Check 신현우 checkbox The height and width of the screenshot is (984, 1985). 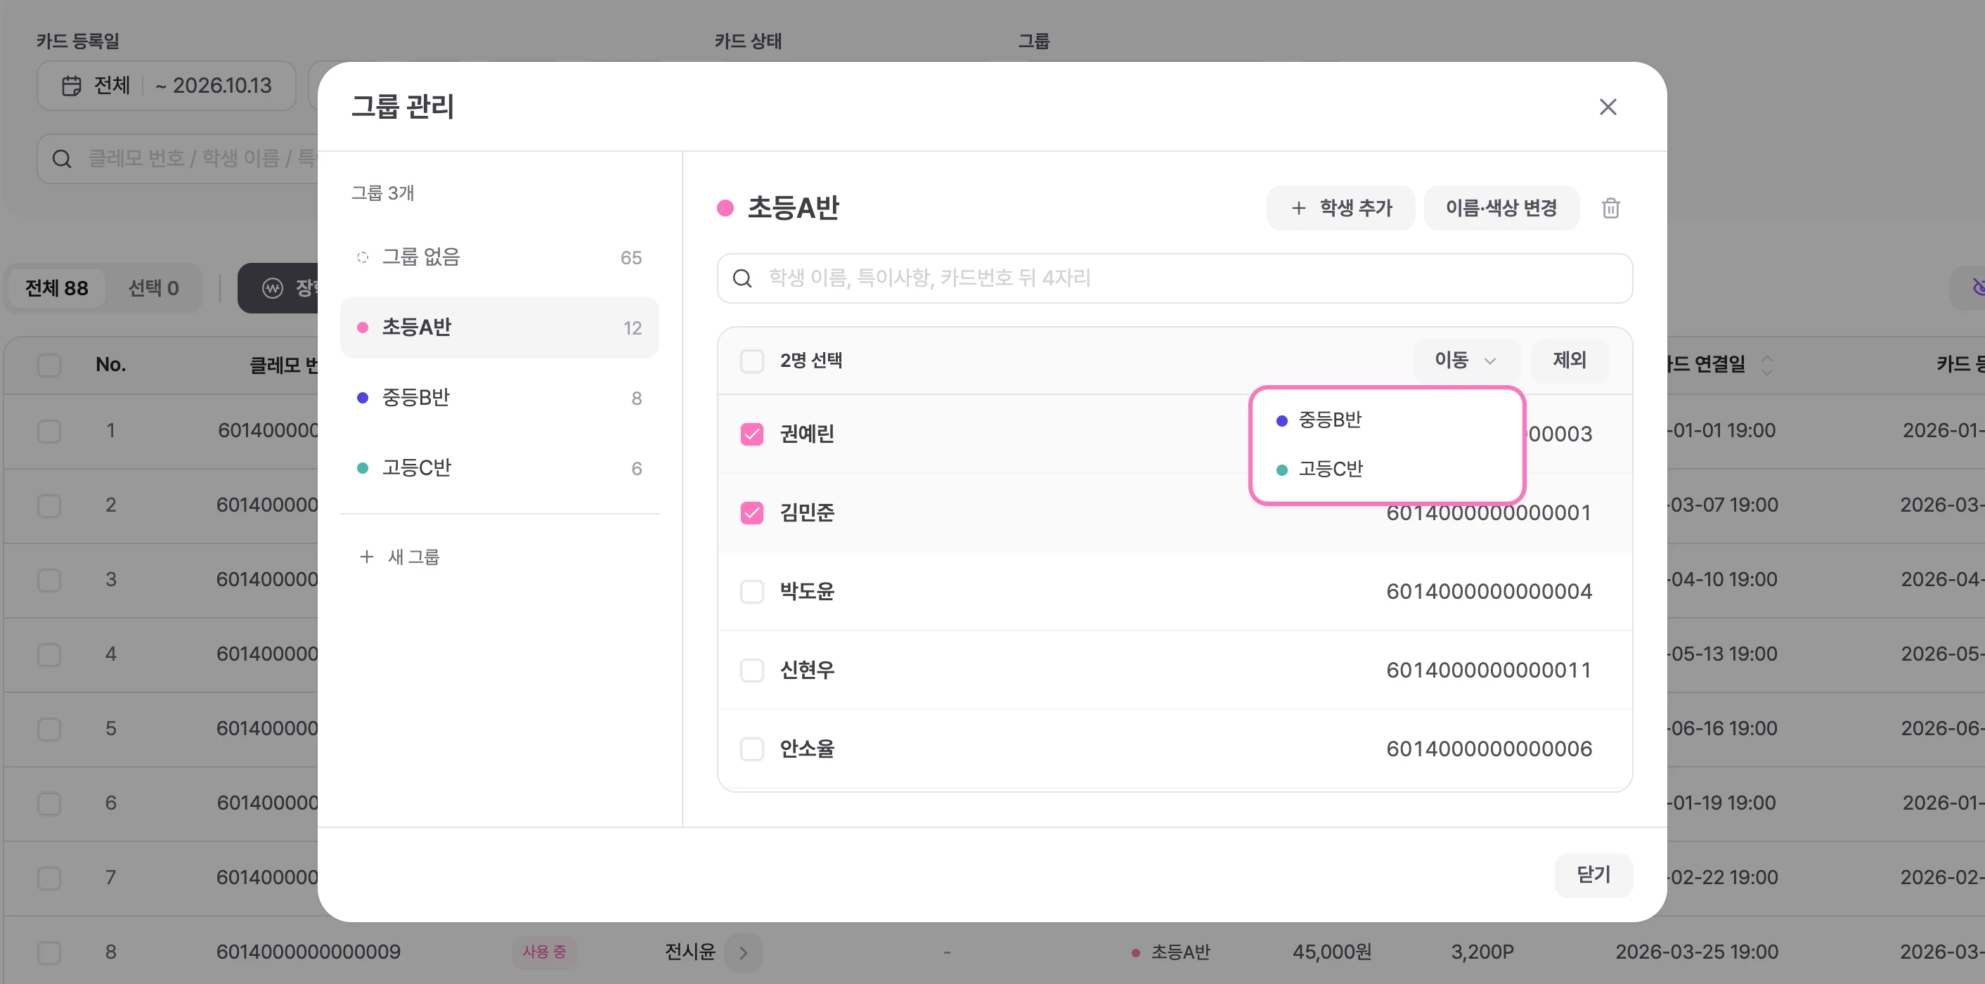tap(751, 670)
